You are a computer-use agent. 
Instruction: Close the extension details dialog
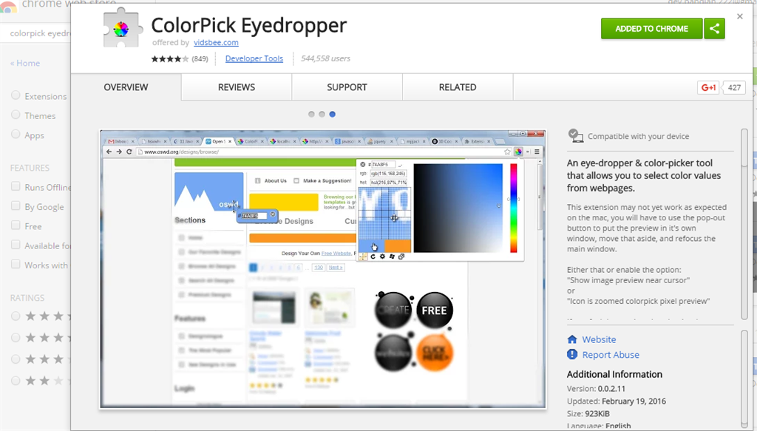pos(739,16)
